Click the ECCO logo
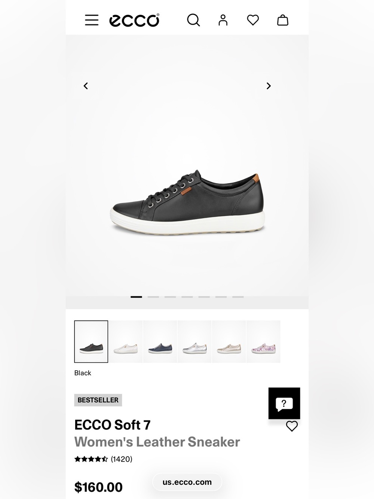 point(134,20)
